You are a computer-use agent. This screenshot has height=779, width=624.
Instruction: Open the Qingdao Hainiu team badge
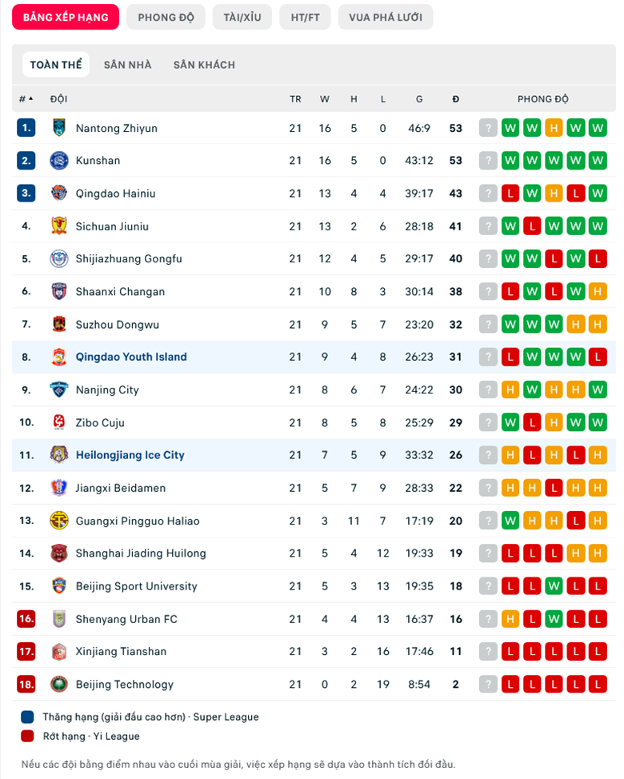(x=59, y=194)
